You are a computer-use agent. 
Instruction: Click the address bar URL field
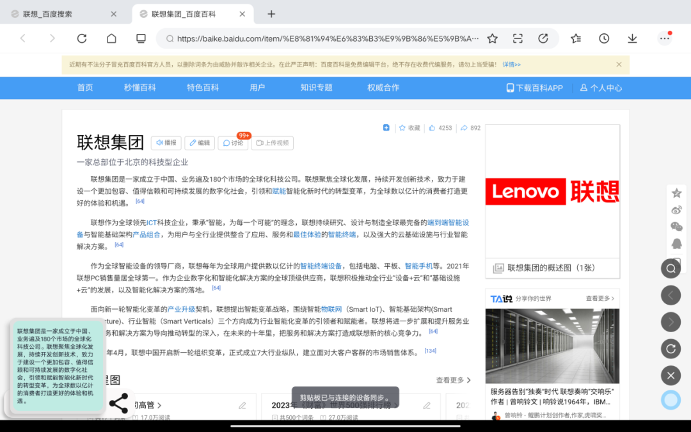point(328,39)
